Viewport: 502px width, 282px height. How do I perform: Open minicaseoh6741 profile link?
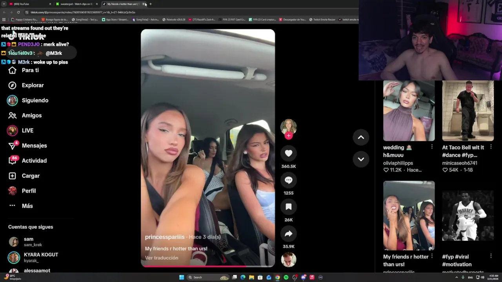460,163
